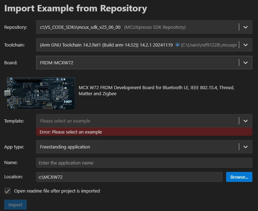Click the 'Import Example from Repository' heading
258x211 pixels.
[x=76, y=9]
